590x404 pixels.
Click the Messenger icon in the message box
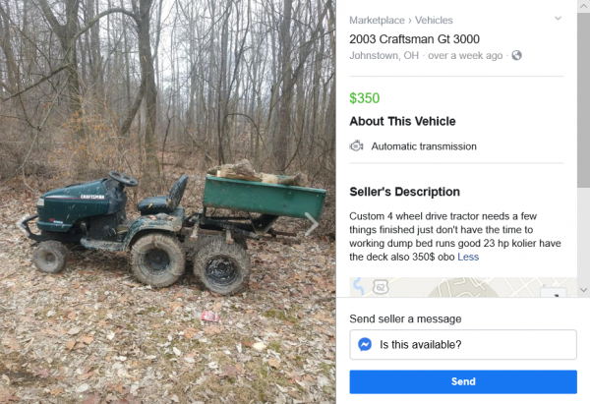click(x=365, y=344)
